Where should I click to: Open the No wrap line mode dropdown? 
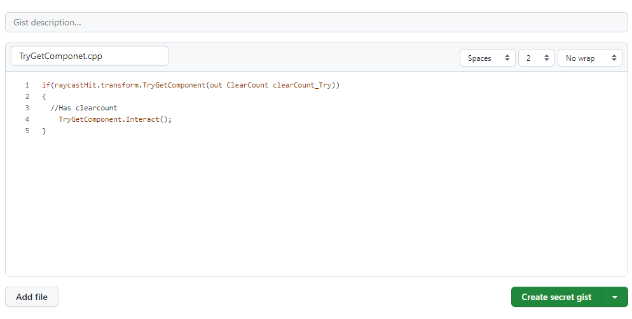(x=589, y=58)
